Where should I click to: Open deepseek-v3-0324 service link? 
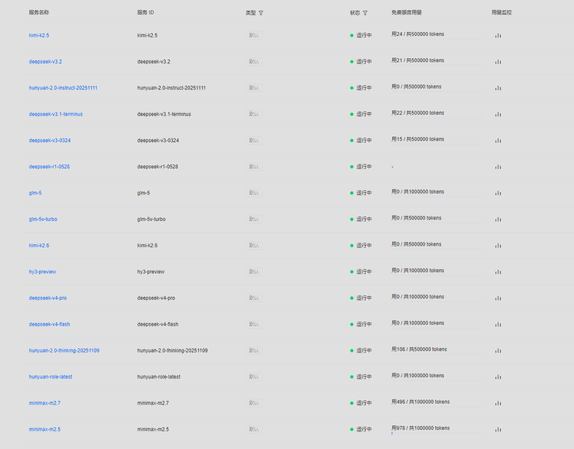pos(50,141)
